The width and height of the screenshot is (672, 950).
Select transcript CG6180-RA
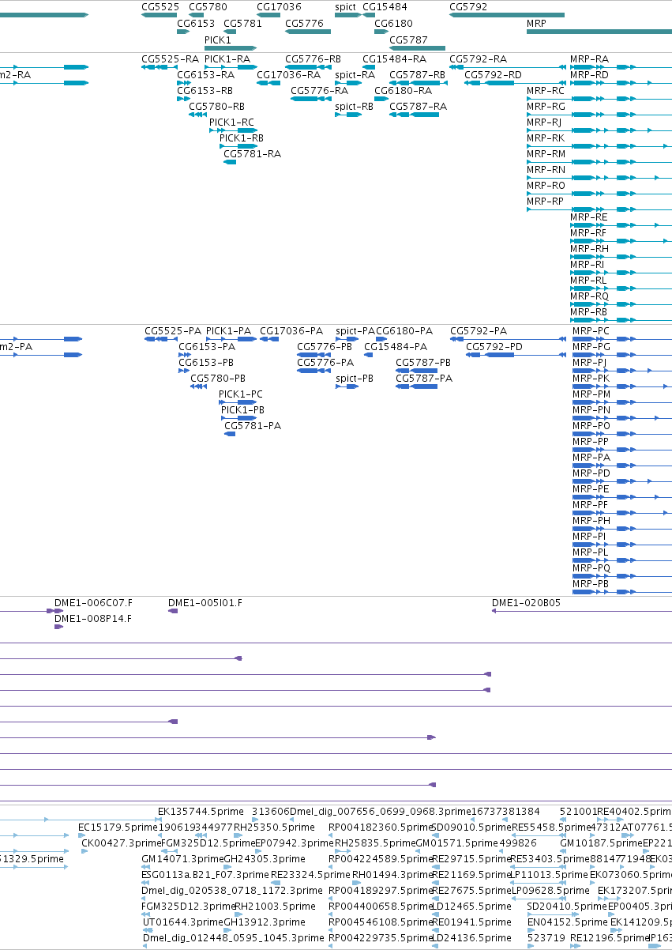pyautogui.click(x=403, y=90)
